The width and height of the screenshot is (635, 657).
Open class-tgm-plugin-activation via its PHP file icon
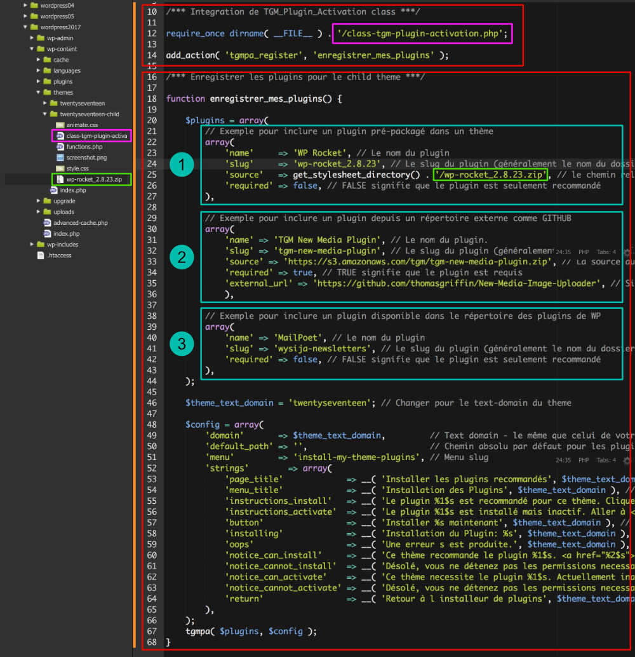coord(59,136)
